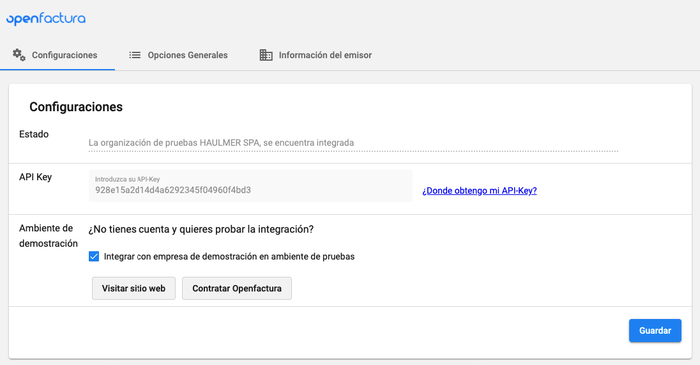Screen dimensions: 700x365
Task: Focus the API Key input field
Action: (x=250, y=186)
